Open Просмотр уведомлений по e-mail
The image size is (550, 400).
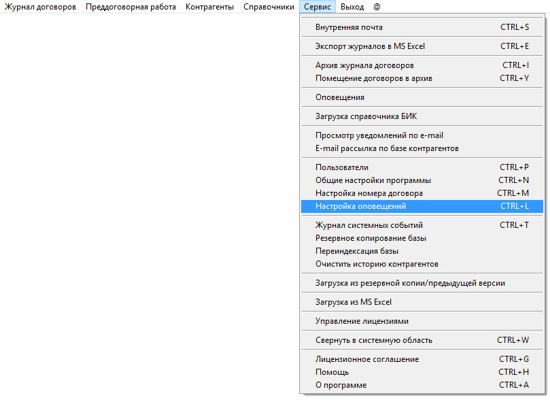pyautogui.click(x=379, y=135)
